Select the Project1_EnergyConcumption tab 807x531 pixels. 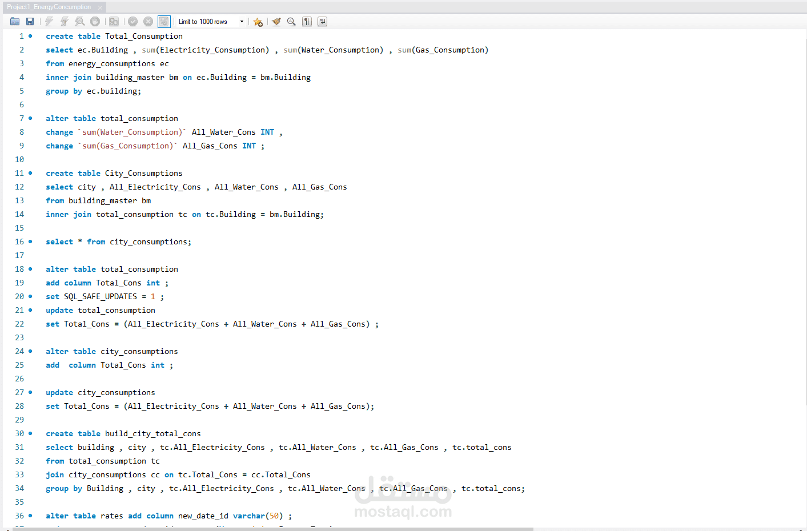click(49, 7)
